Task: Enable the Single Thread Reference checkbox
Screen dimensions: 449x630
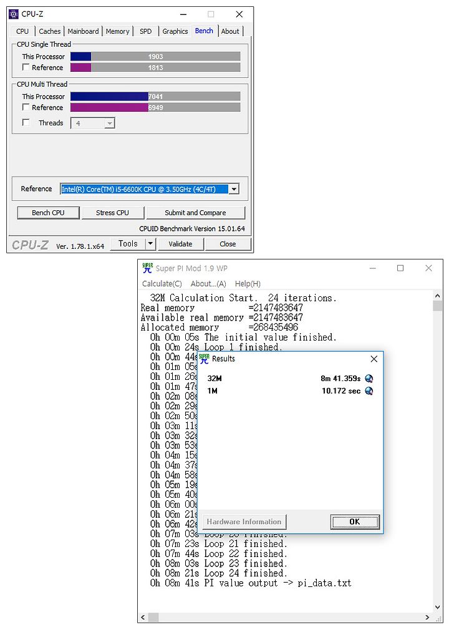Action: (26, 67)
